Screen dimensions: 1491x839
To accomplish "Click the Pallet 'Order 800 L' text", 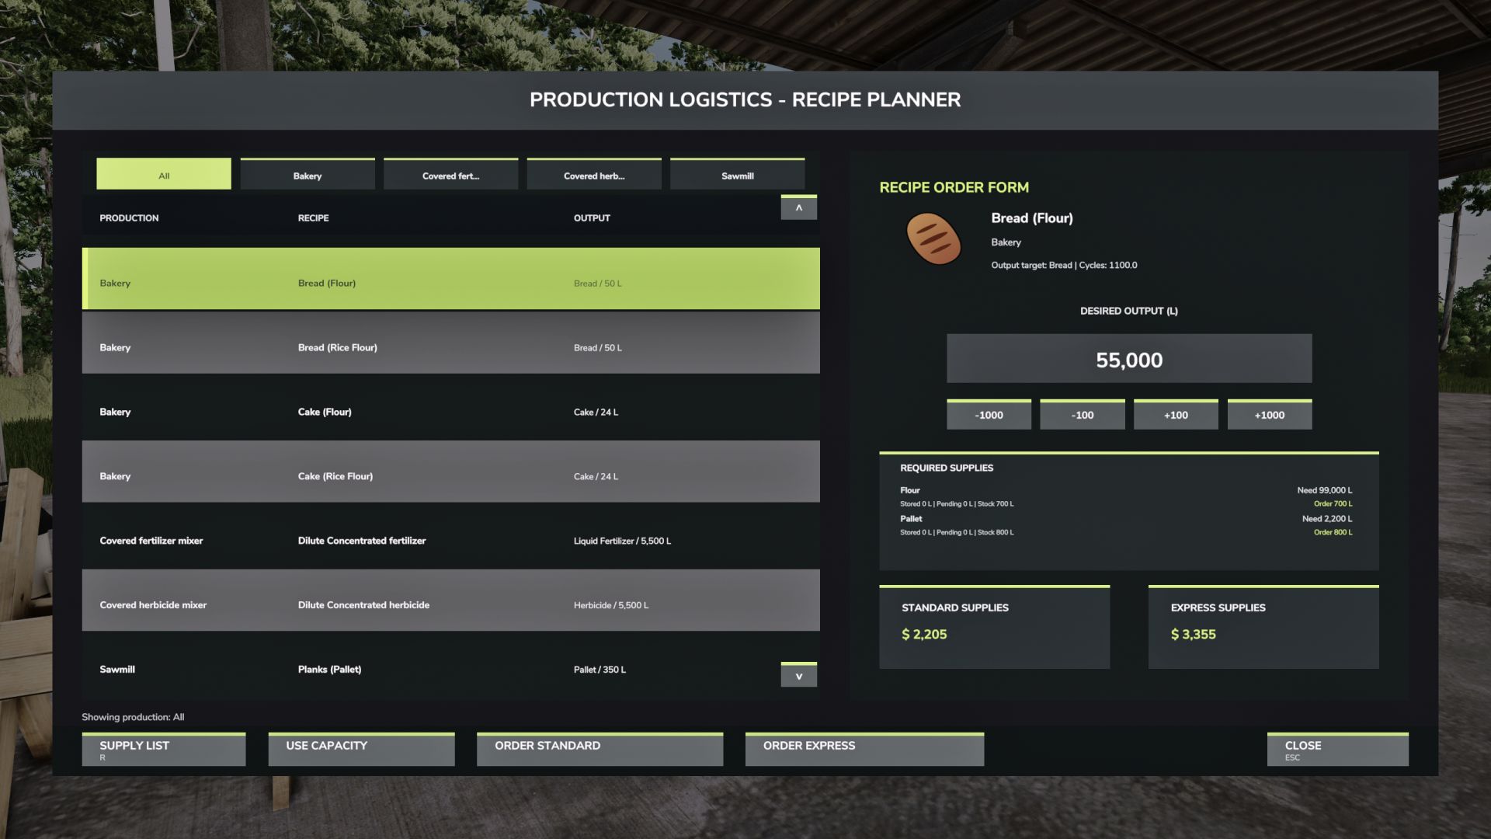I will (1333, 533).
